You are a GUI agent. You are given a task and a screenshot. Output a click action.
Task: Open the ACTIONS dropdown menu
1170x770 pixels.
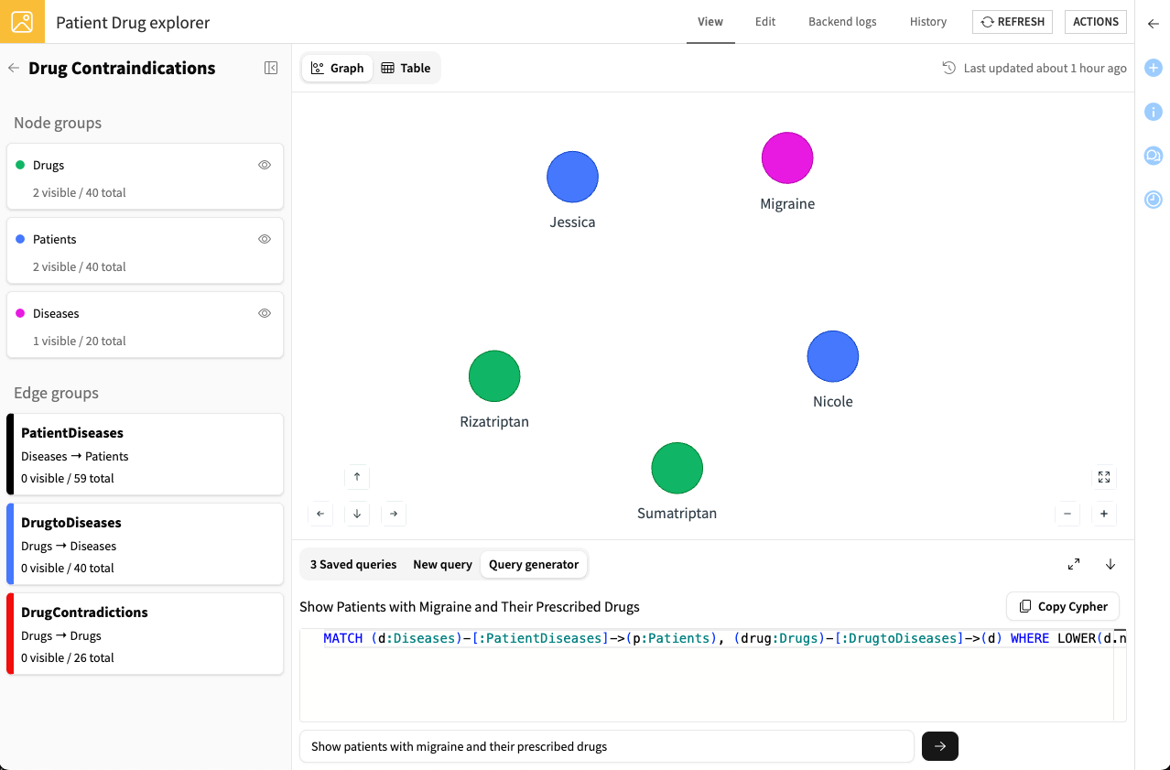pos(1095,22)
